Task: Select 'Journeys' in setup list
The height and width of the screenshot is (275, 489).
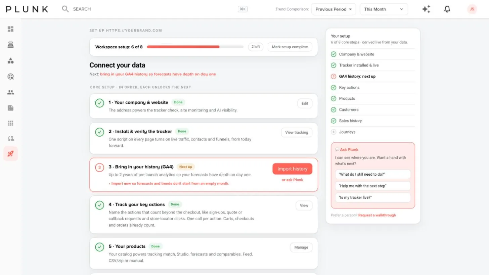Action: (373, 132)
